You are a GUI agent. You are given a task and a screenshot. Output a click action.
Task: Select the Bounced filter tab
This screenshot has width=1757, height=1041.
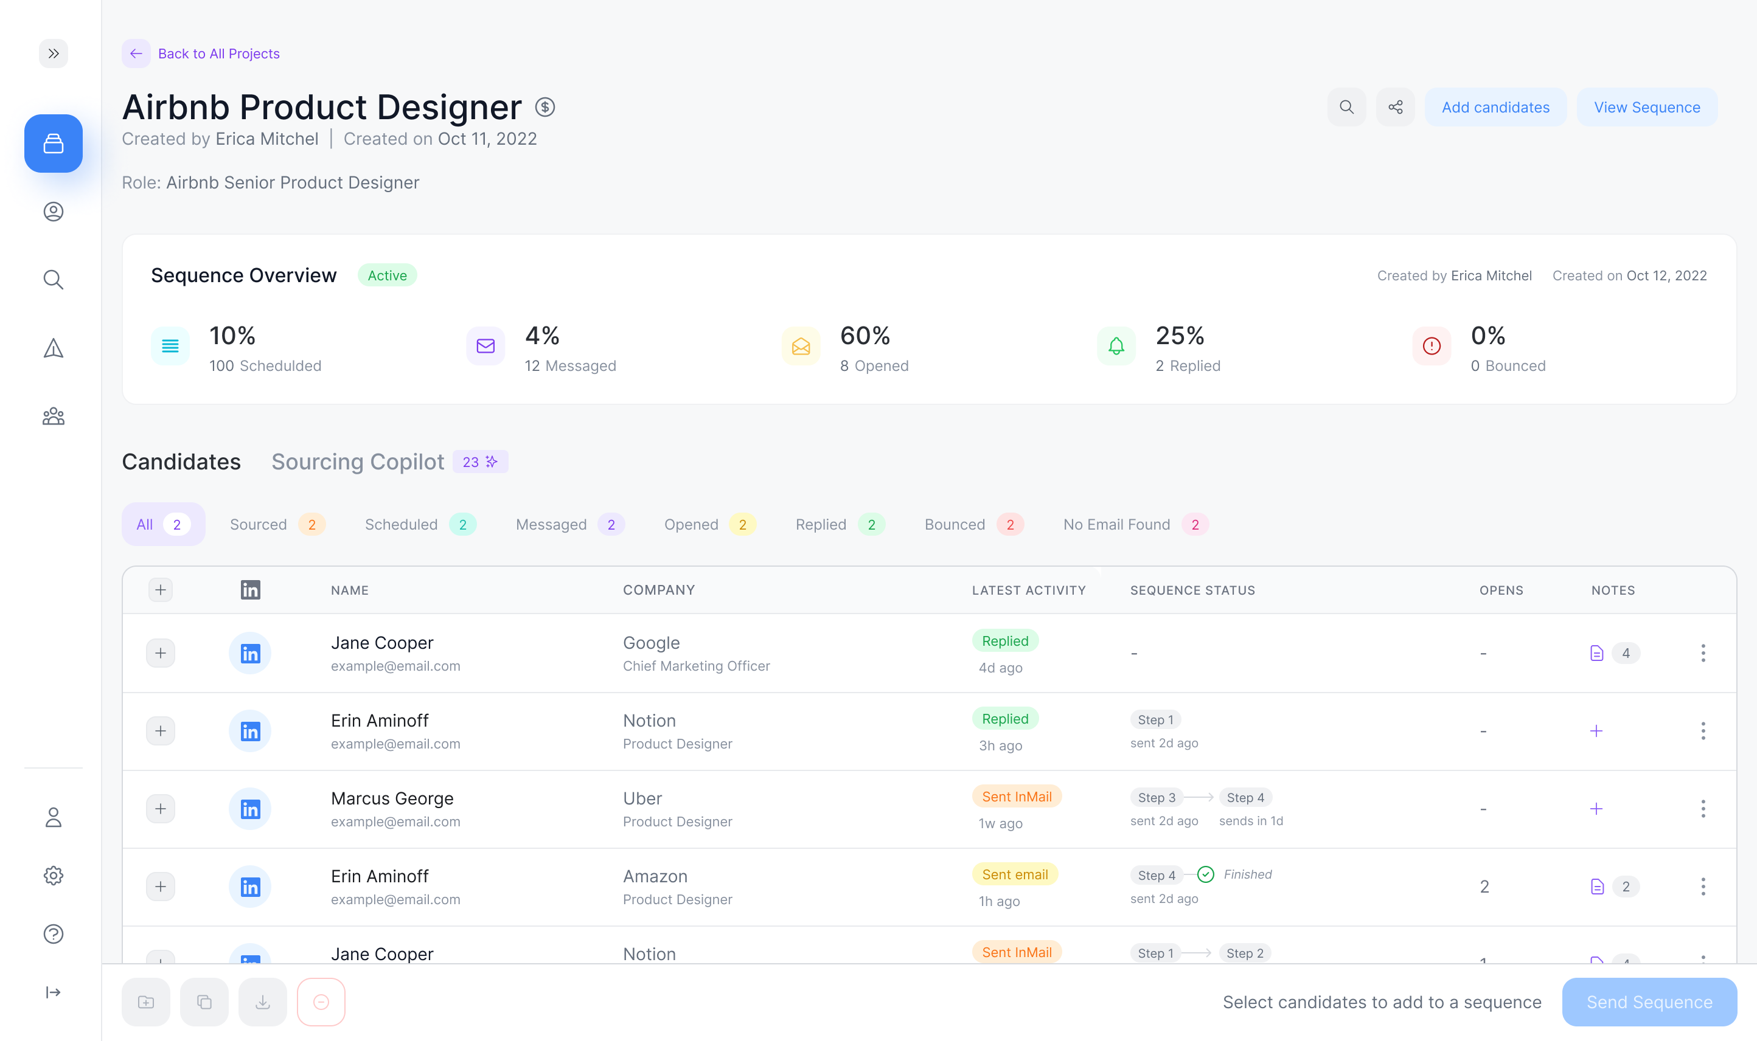coord(974,524)
